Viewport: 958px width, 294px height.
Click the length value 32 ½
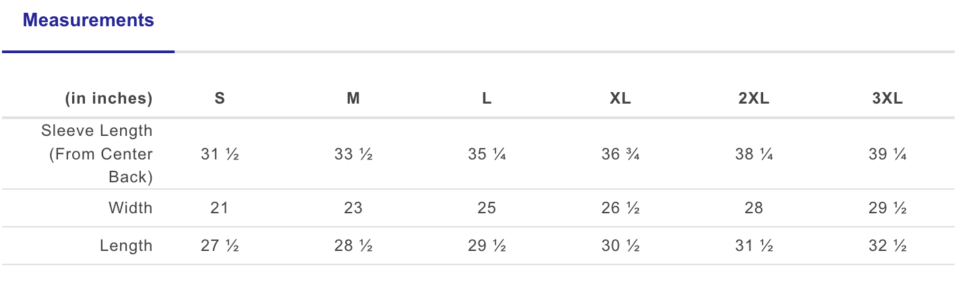887,246
